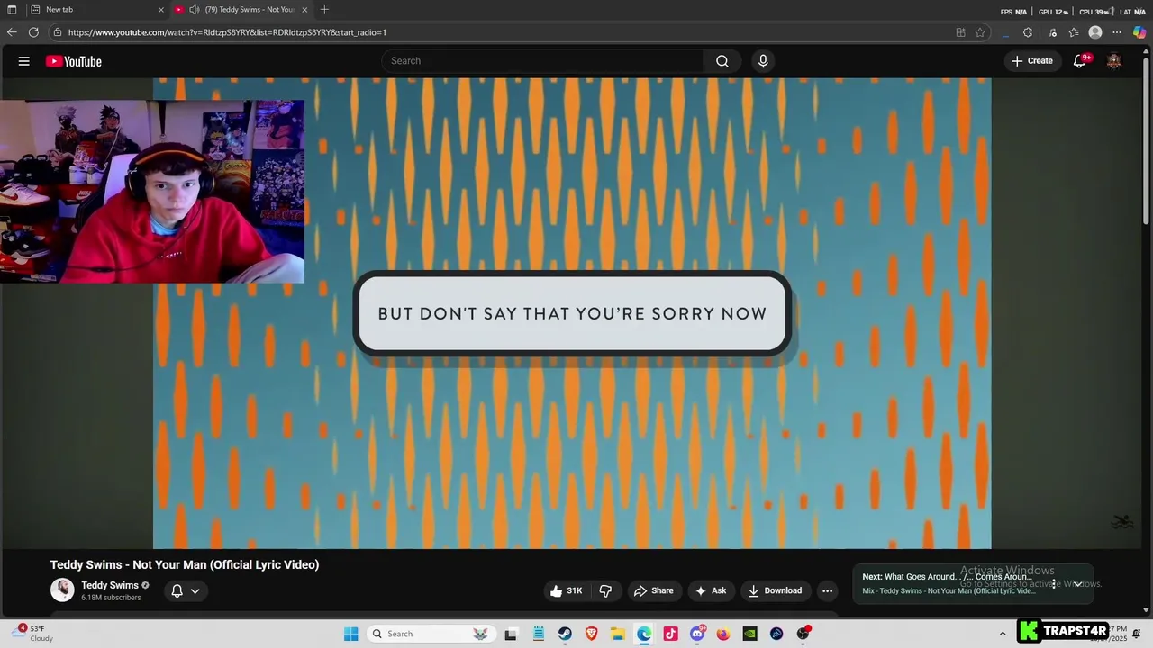Open the app available install icon in address bar
The height and width of the screenshot is (648, 1153).
(960, 32)
